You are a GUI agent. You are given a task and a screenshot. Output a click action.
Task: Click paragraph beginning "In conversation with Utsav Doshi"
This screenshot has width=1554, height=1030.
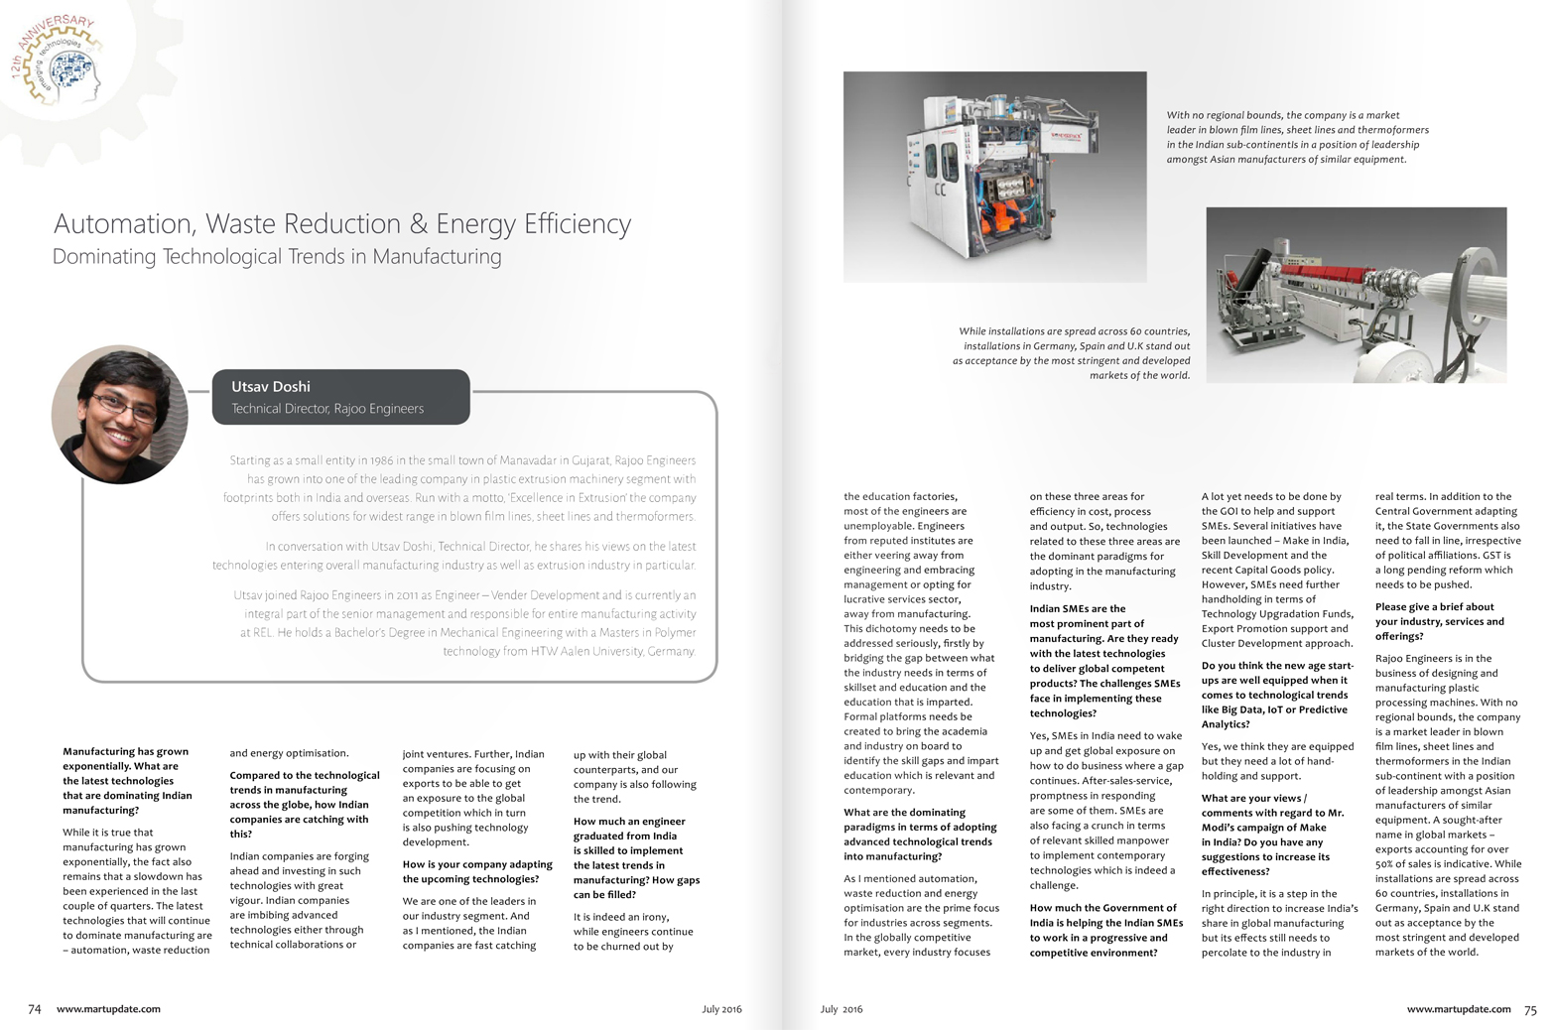pyautogui.click(x=454, y=556)
